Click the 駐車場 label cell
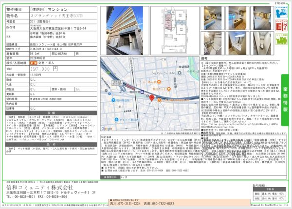 click(x=18, y=109)
